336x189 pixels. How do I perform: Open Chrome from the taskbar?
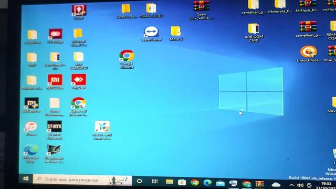195,182
